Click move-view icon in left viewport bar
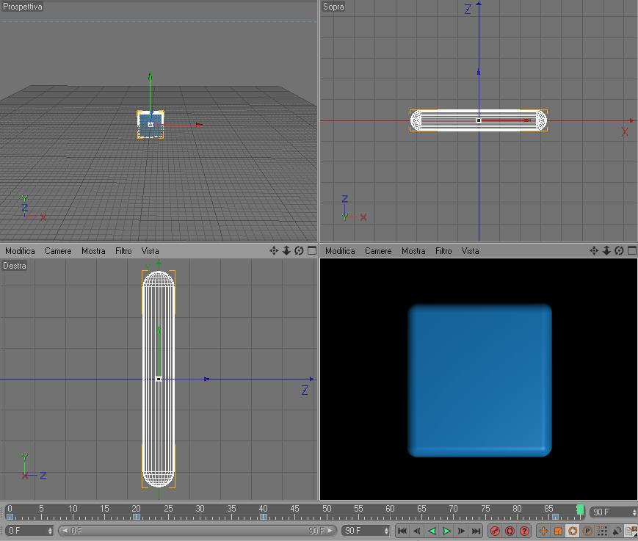The height and width of the screenshot is (541, 638). pyautogui.click(x=274, y=250)
